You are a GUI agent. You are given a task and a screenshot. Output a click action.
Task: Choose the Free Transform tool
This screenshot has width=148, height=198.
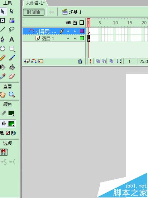[3, 20]
